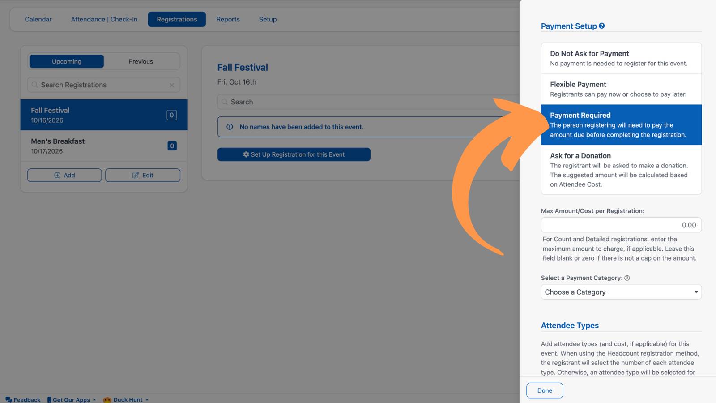The width and height of the screenshot is (716, 403).
Task: Click the Duck Hunt icon
Action: point(107,399)
